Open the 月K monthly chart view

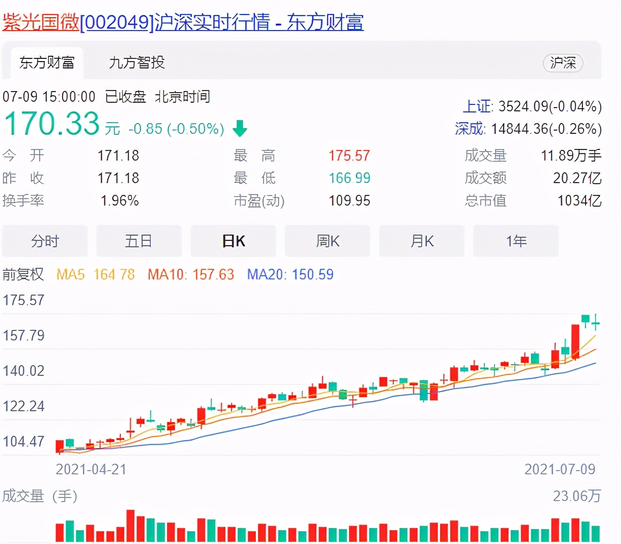[421, 241]
